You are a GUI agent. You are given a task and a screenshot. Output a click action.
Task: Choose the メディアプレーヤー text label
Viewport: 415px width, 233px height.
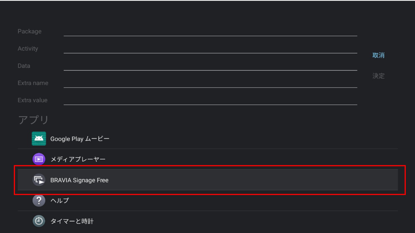tap(78, 159)
